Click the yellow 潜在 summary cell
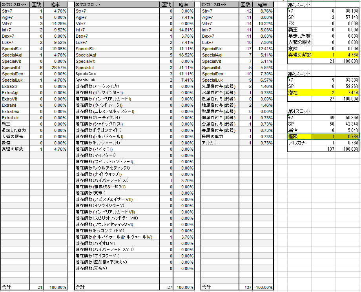361x292 pixels. pyautogui.click(x=300, y=92)
